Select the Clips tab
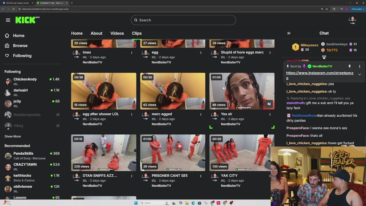366x206 pixels. pyautogui.click(x=137, y=33)
